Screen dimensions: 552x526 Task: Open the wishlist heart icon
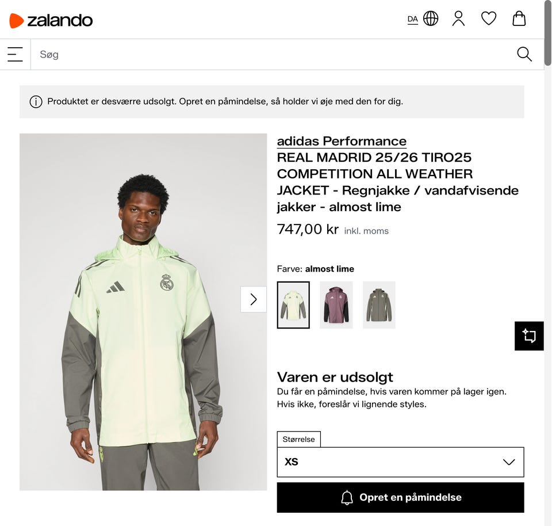489,19
